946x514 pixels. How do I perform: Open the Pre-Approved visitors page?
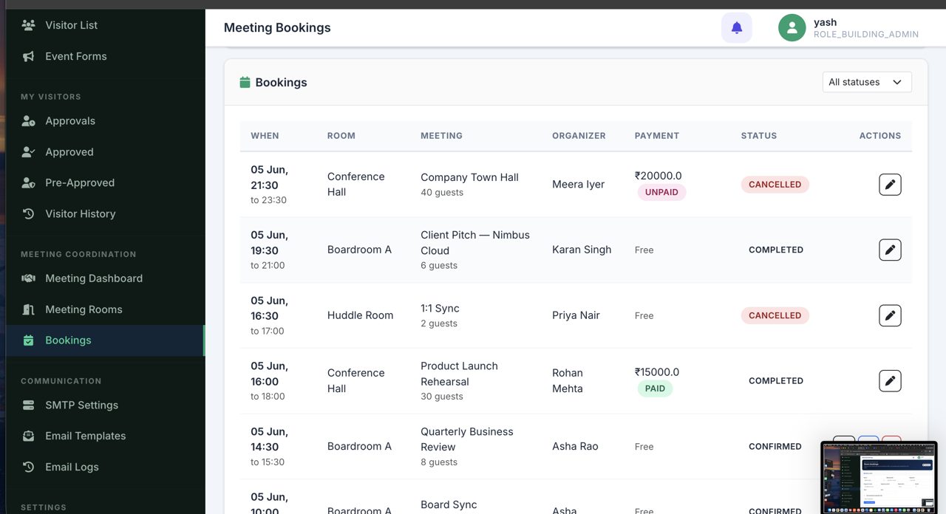(106, 182)
